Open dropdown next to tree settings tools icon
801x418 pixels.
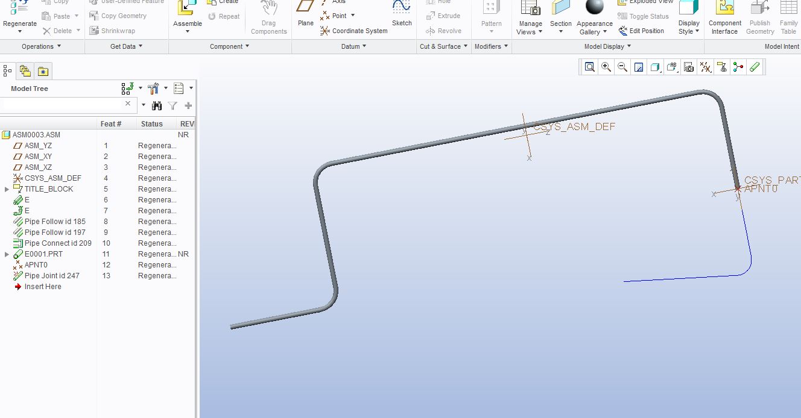(x=165, y=89)
